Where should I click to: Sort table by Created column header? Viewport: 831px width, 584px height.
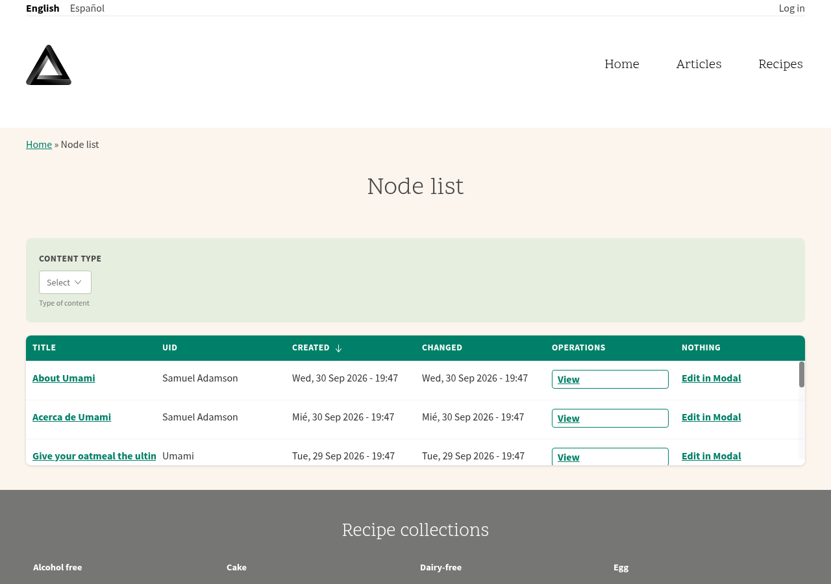(x=311, y=348)
